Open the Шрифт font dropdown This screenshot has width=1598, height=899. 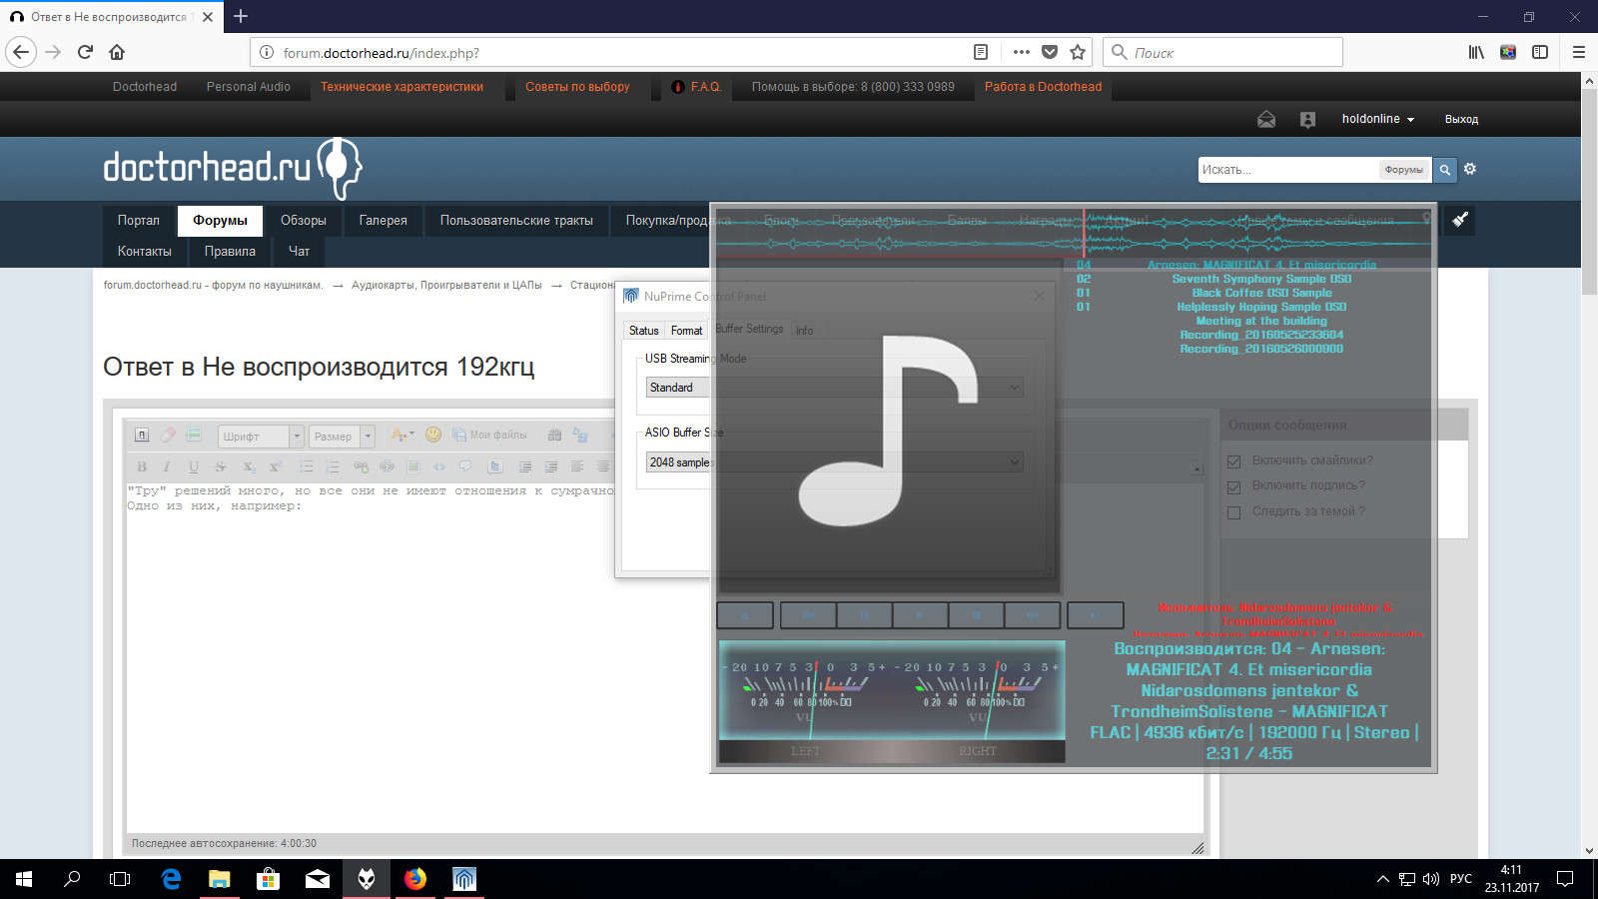(x=260, y=437)
